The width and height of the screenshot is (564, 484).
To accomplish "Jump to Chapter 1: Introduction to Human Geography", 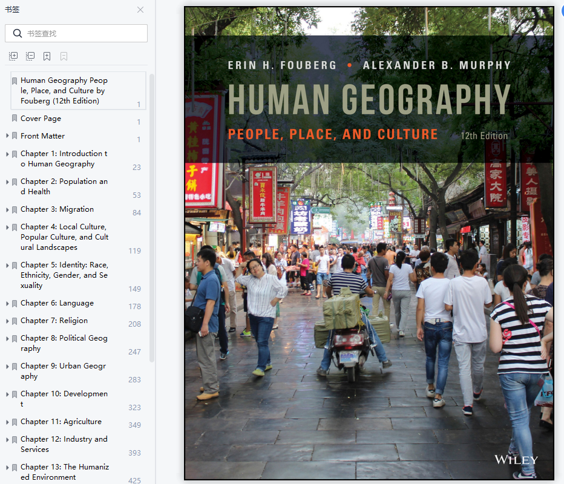I will pyautogui.click(x=64, y=159).
